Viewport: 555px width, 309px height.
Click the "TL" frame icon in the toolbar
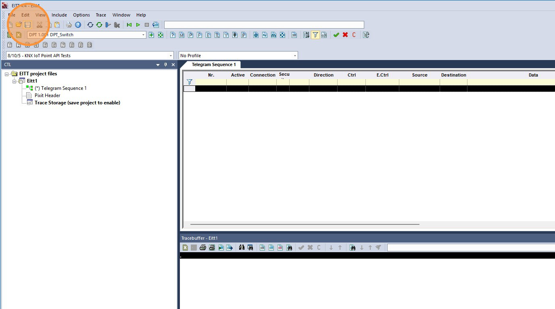point(217,35)
